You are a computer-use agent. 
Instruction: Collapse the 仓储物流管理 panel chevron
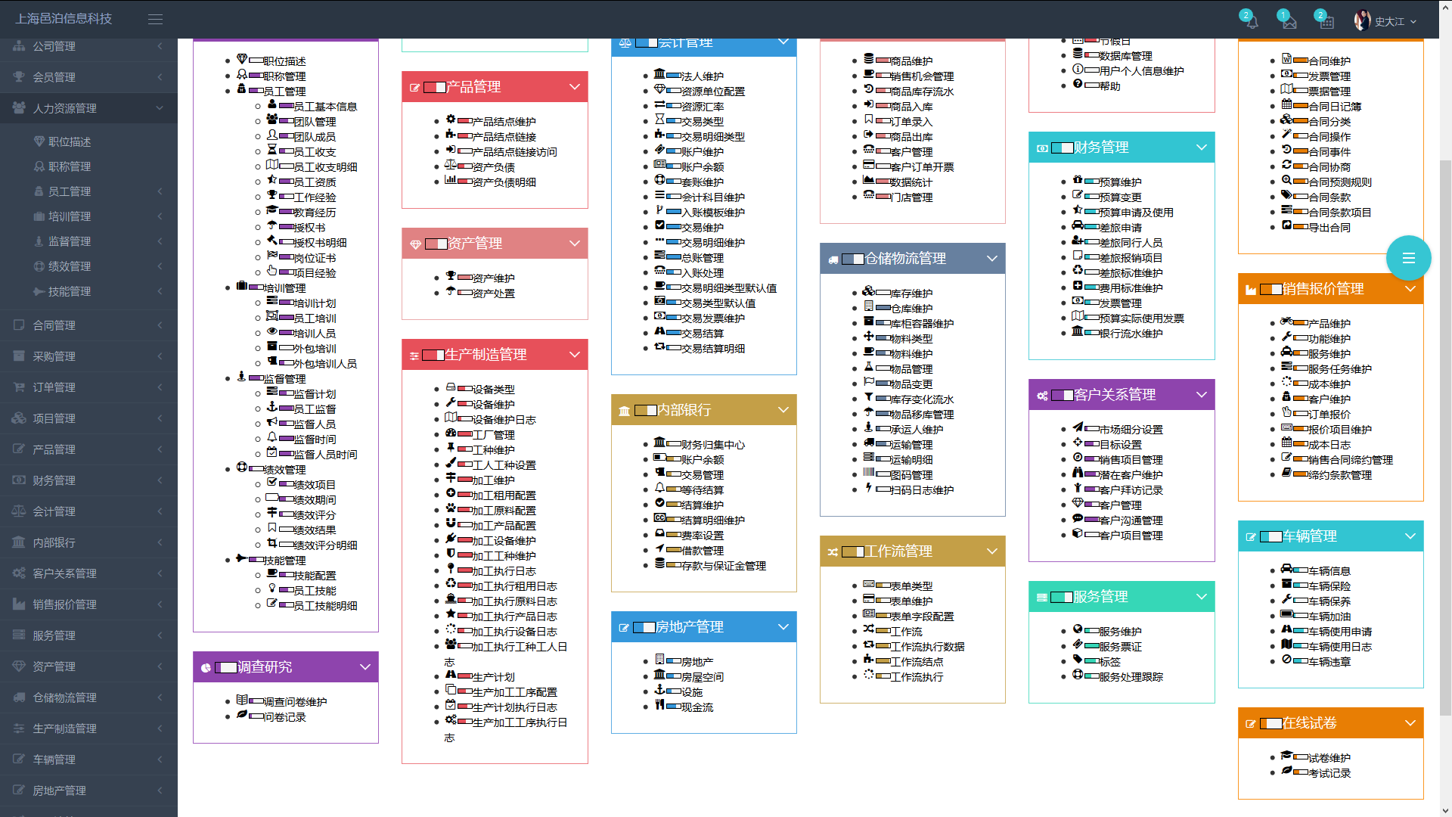[x=991, y=259]
